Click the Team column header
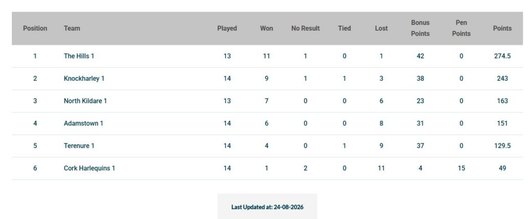Viewport: 532px width, 219px height. pyautogui.click(x=72, y=28)
